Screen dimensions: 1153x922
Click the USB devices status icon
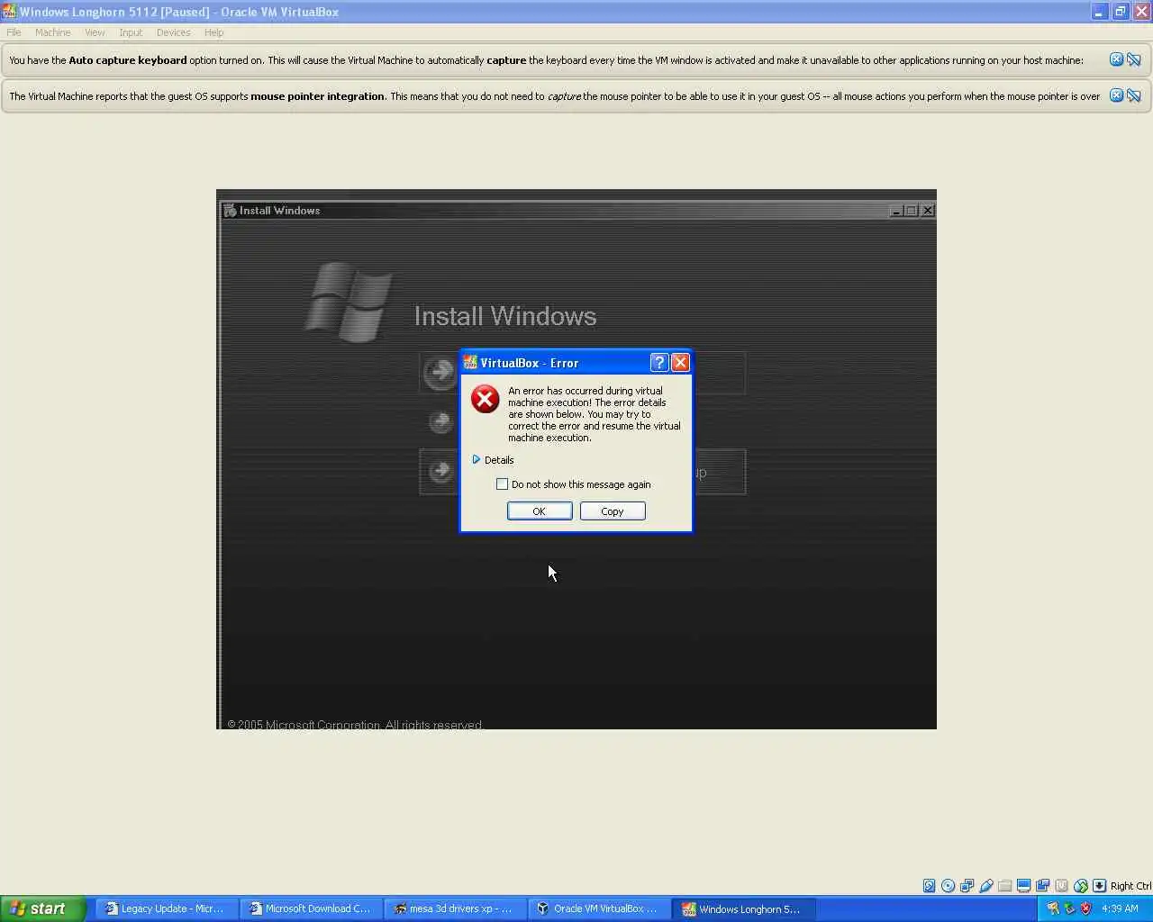(985, 886)
